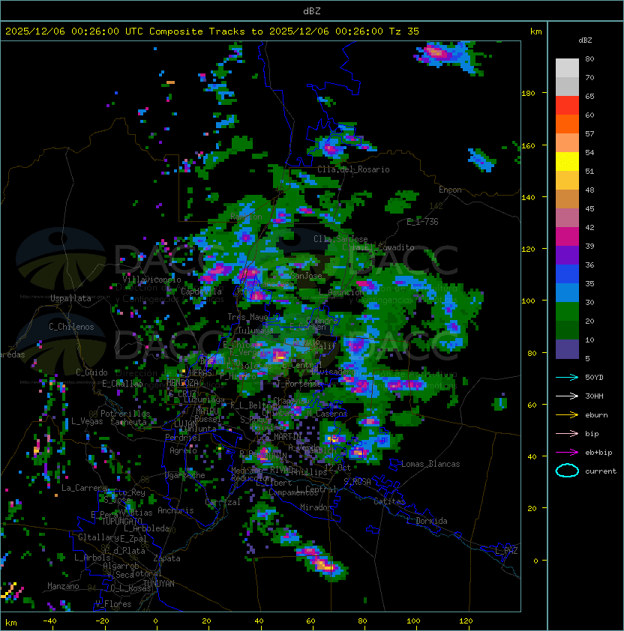Click the composite tracks timestamp header
The width and height of the screenshot is (624, 631).
coord(212,31)
